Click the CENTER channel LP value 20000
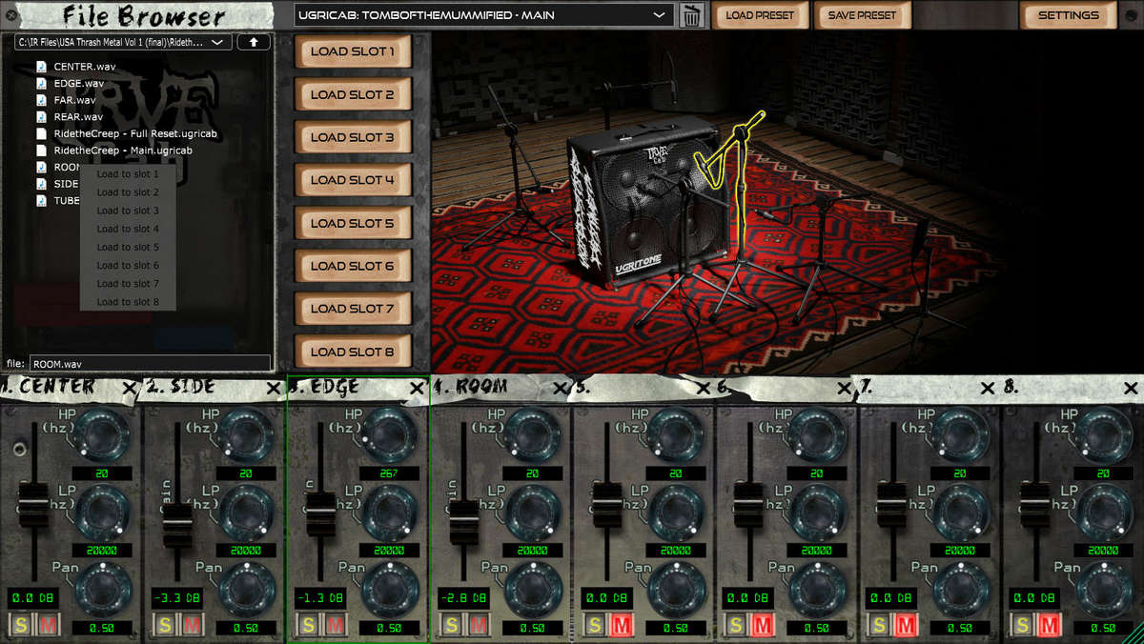 tap(102, 551)
